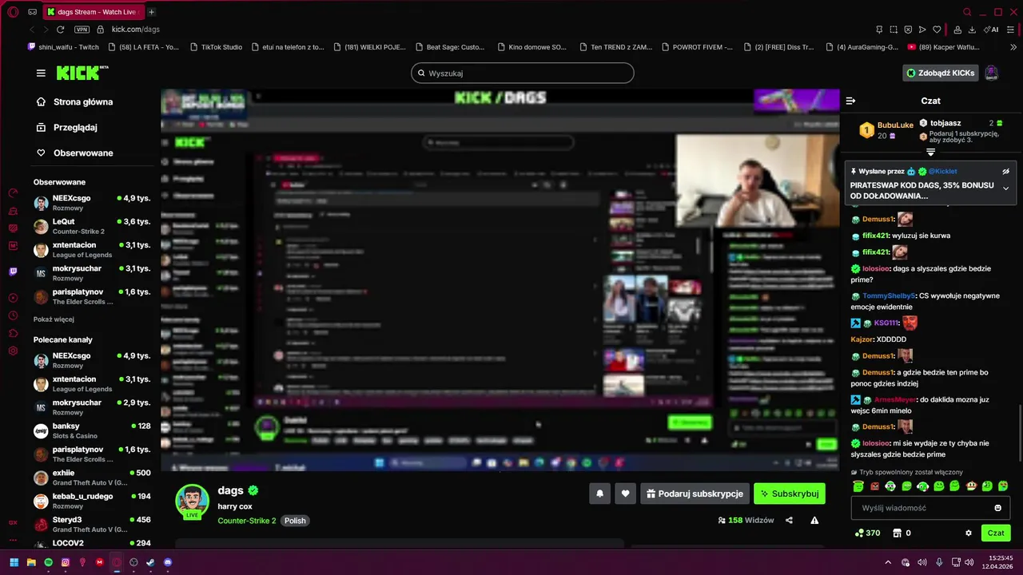This screenshot has height=575, width=1023.
Task: Open Opera sidebar Twitch icon
Action: pos(13,272)
